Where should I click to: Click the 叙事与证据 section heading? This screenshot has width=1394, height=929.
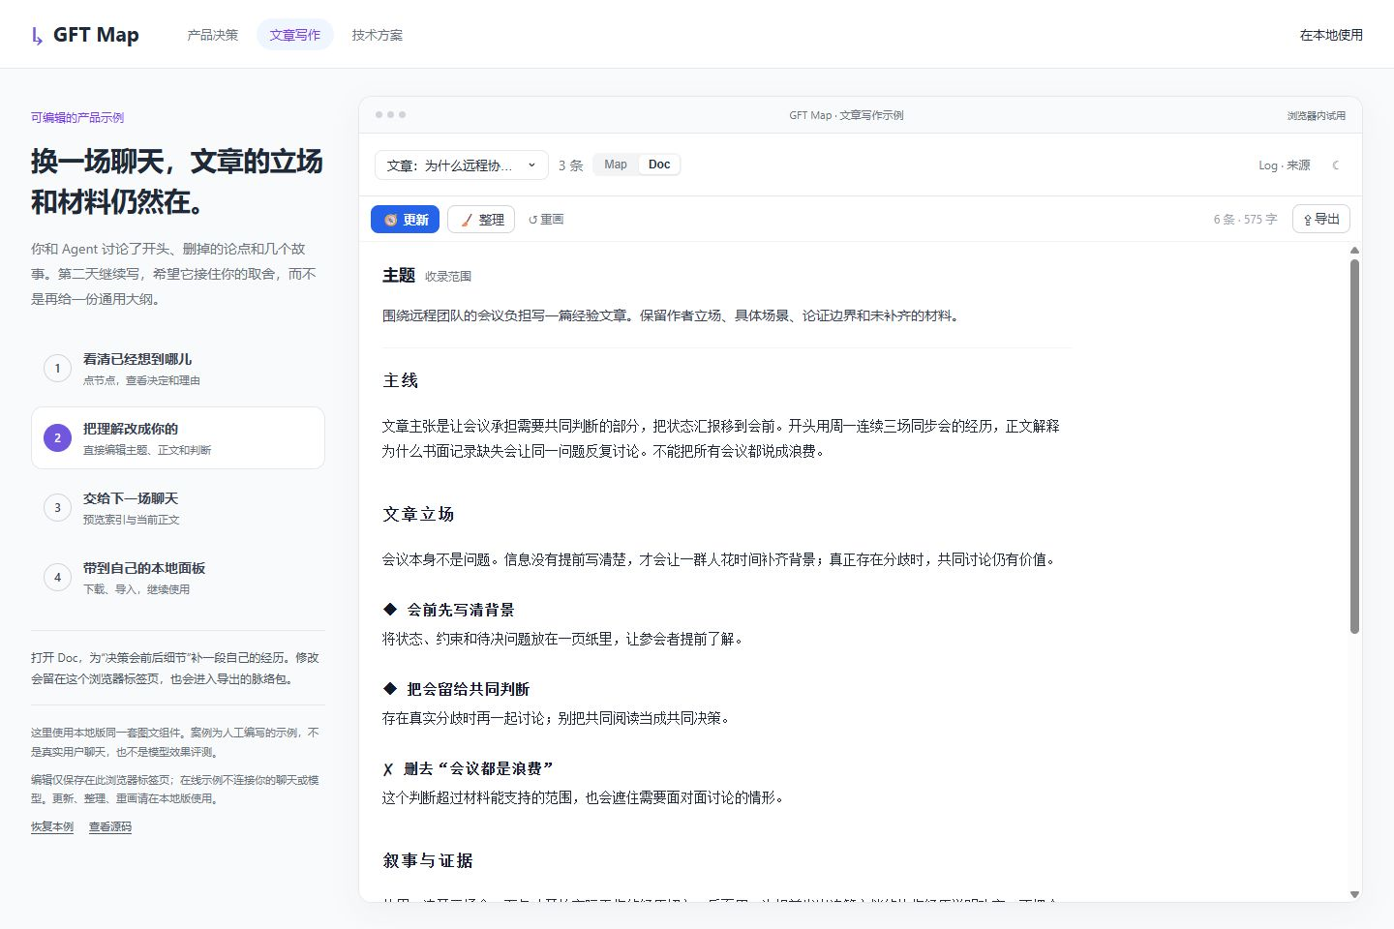pos(428,860)
